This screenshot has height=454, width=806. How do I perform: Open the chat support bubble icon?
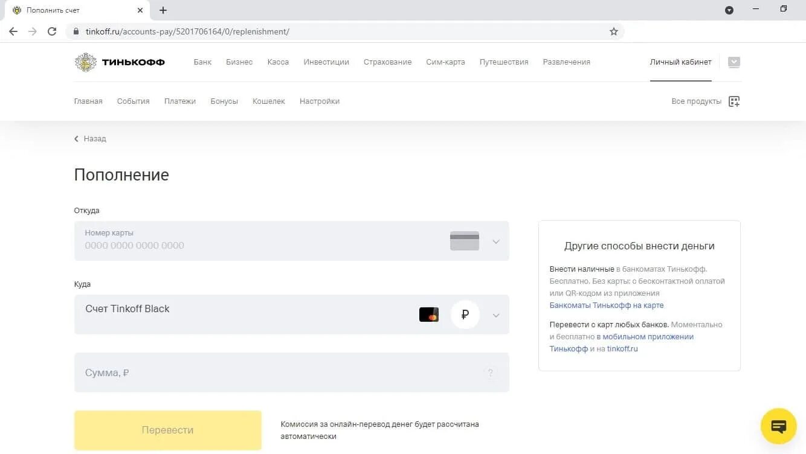pyautogui.click(x=779, y=427)
